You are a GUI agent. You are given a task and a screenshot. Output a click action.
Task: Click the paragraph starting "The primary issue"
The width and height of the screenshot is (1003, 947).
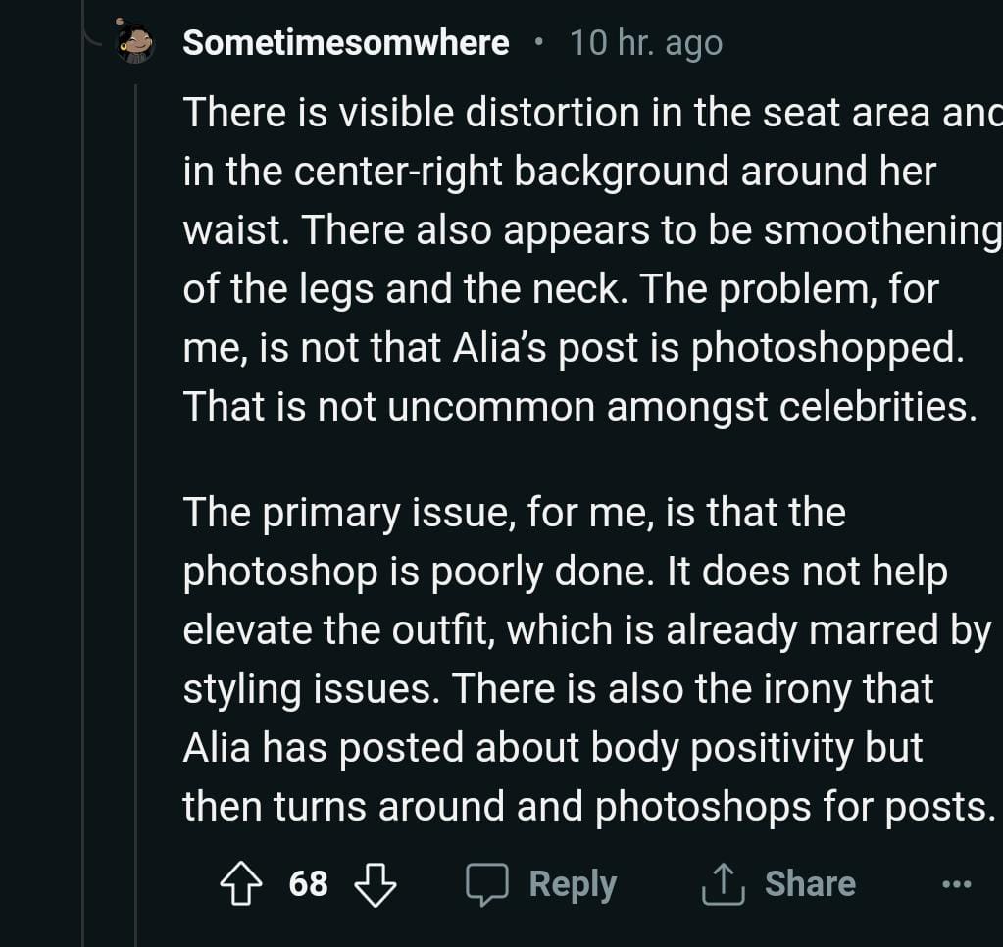(x=578, y=659)
